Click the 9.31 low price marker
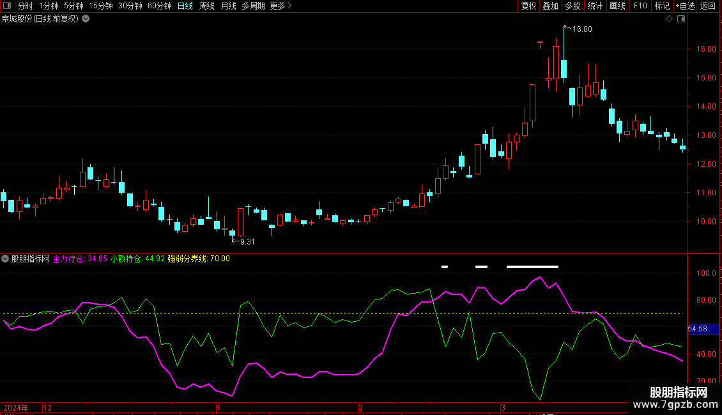The height and width of the screenshot is (415, 722). coord(247,241)
